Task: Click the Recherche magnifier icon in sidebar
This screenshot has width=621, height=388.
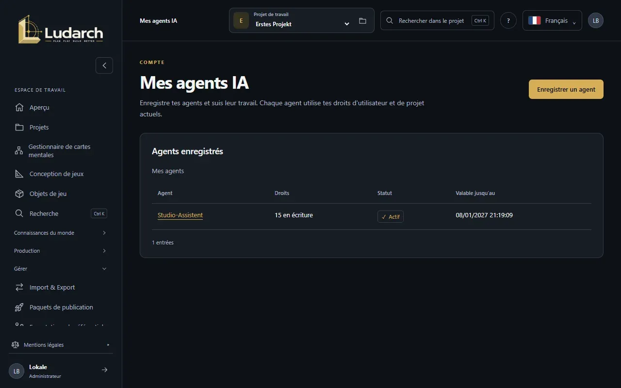Action: 19,213
